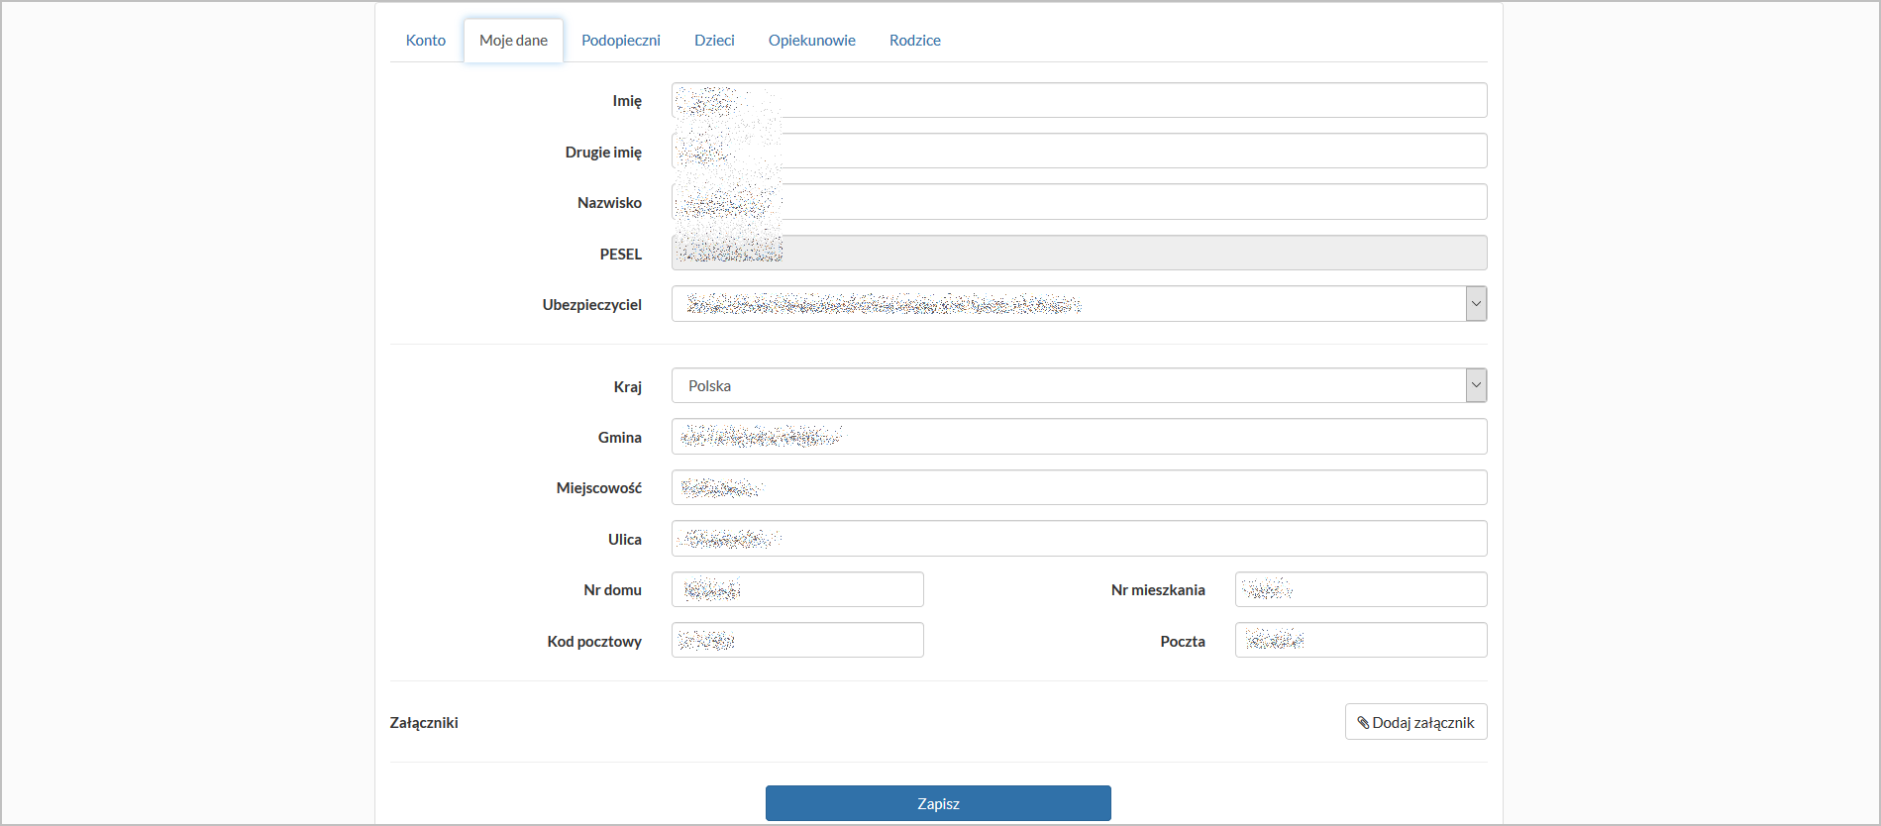This screenshot has width=1881, height=826.
Task: Switch to the Rodzice tab
Action: coord(915,41)
